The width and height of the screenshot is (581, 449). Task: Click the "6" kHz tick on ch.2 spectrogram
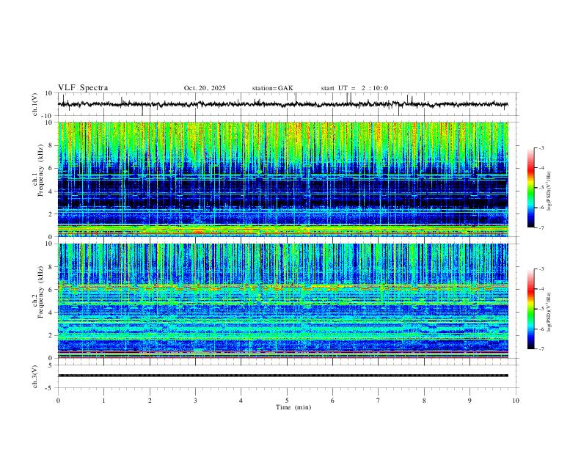(51, 290)
